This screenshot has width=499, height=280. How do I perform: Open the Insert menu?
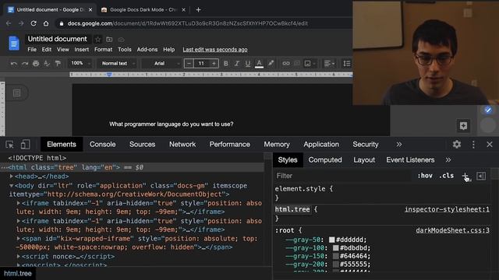click(x=81, y=50)
